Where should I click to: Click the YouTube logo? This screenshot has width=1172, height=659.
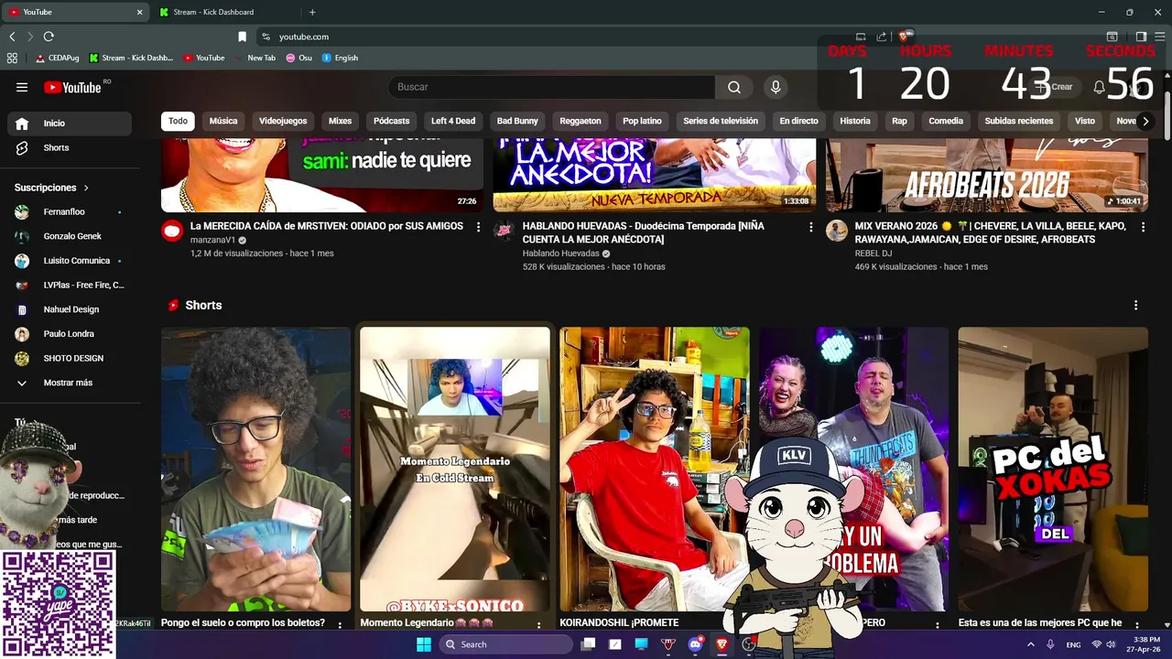pos(72,87)
